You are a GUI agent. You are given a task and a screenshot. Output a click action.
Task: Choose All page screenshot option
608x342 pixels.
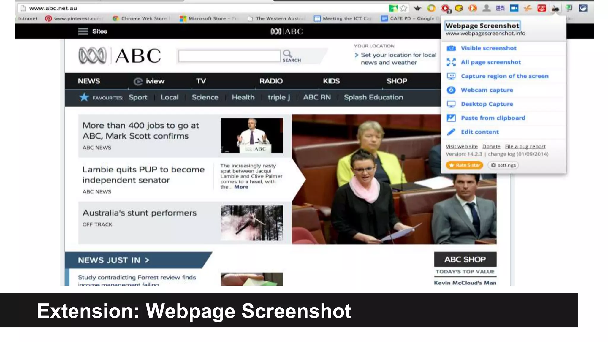tap(491, 62)
